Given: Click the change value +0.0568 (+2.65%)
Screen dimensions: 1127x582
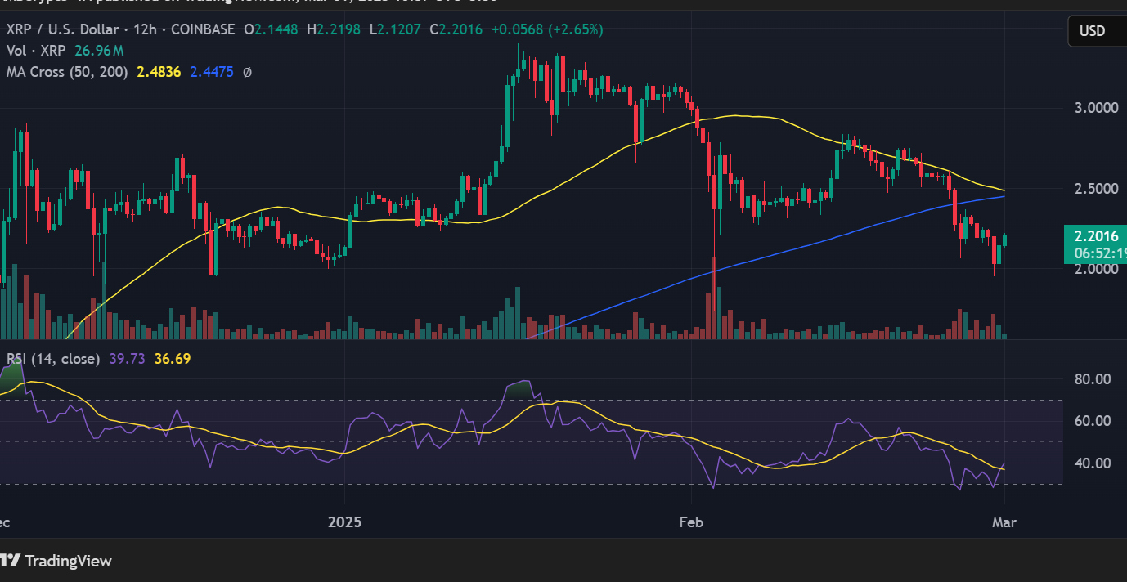Looking at the screenshot, I should click(x=547, y=29).
